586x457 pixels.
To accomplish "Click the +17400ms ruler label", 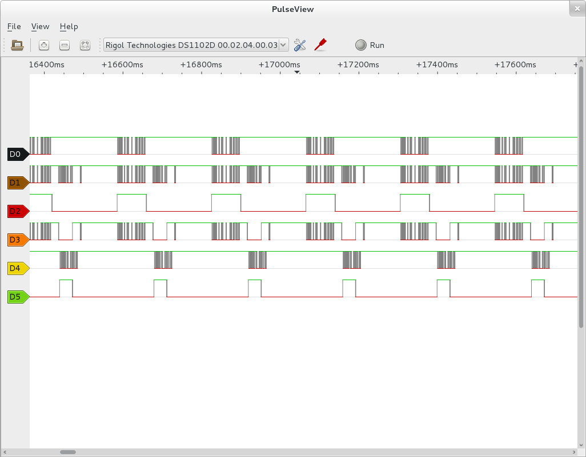I will point(437,64).
